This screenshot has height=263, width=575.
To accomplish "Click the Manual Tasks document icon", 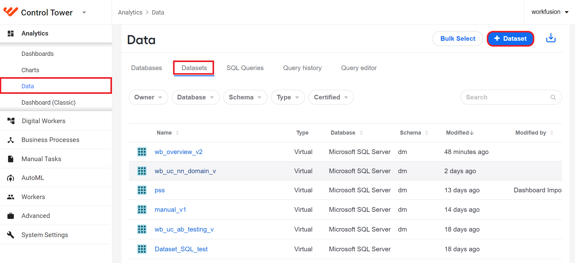I will 11,159.
